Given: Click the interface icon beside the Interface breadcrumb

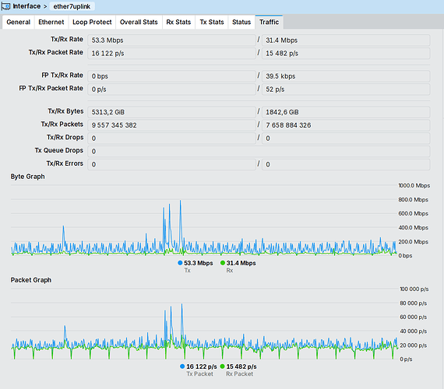Looking at the screenshot, I should [5, 6].
